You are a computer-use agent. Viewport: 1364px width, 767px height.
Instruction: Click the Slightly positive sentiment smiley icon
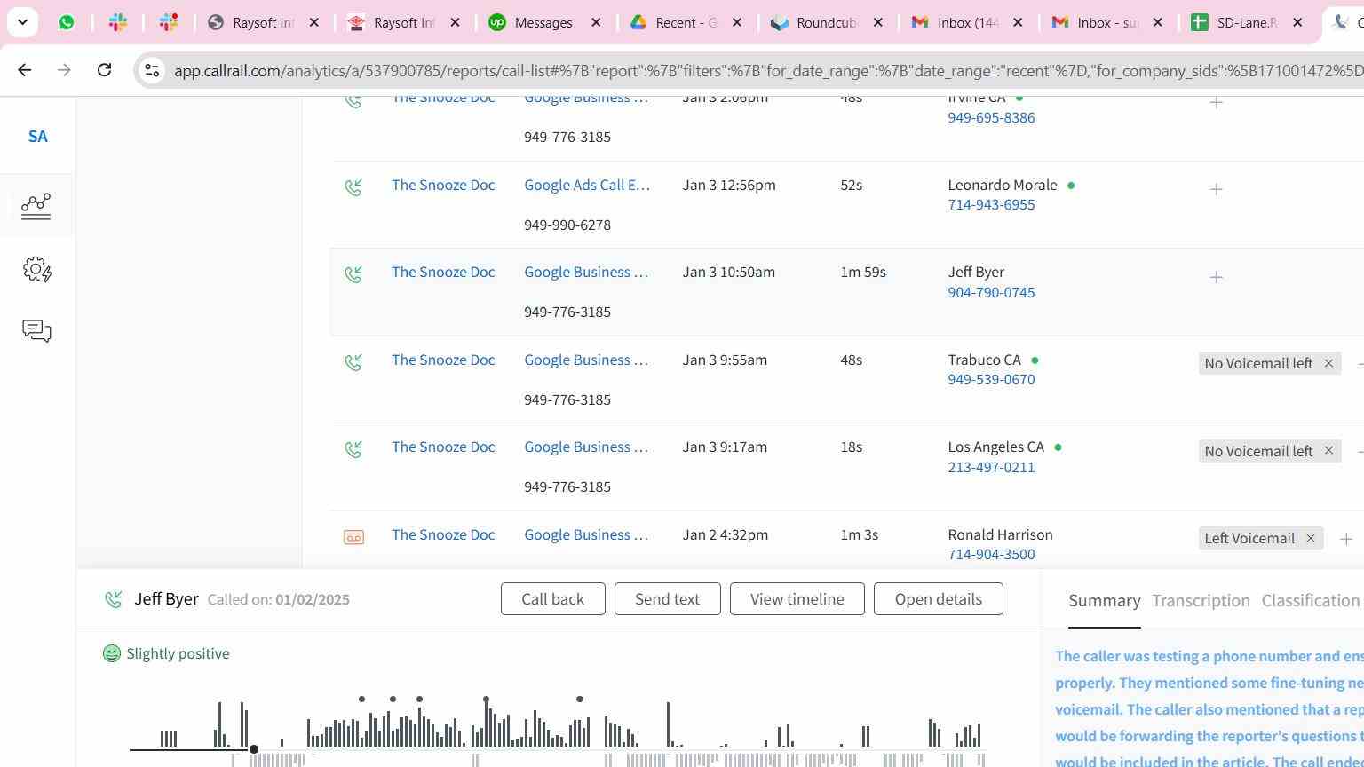(112, 653)
